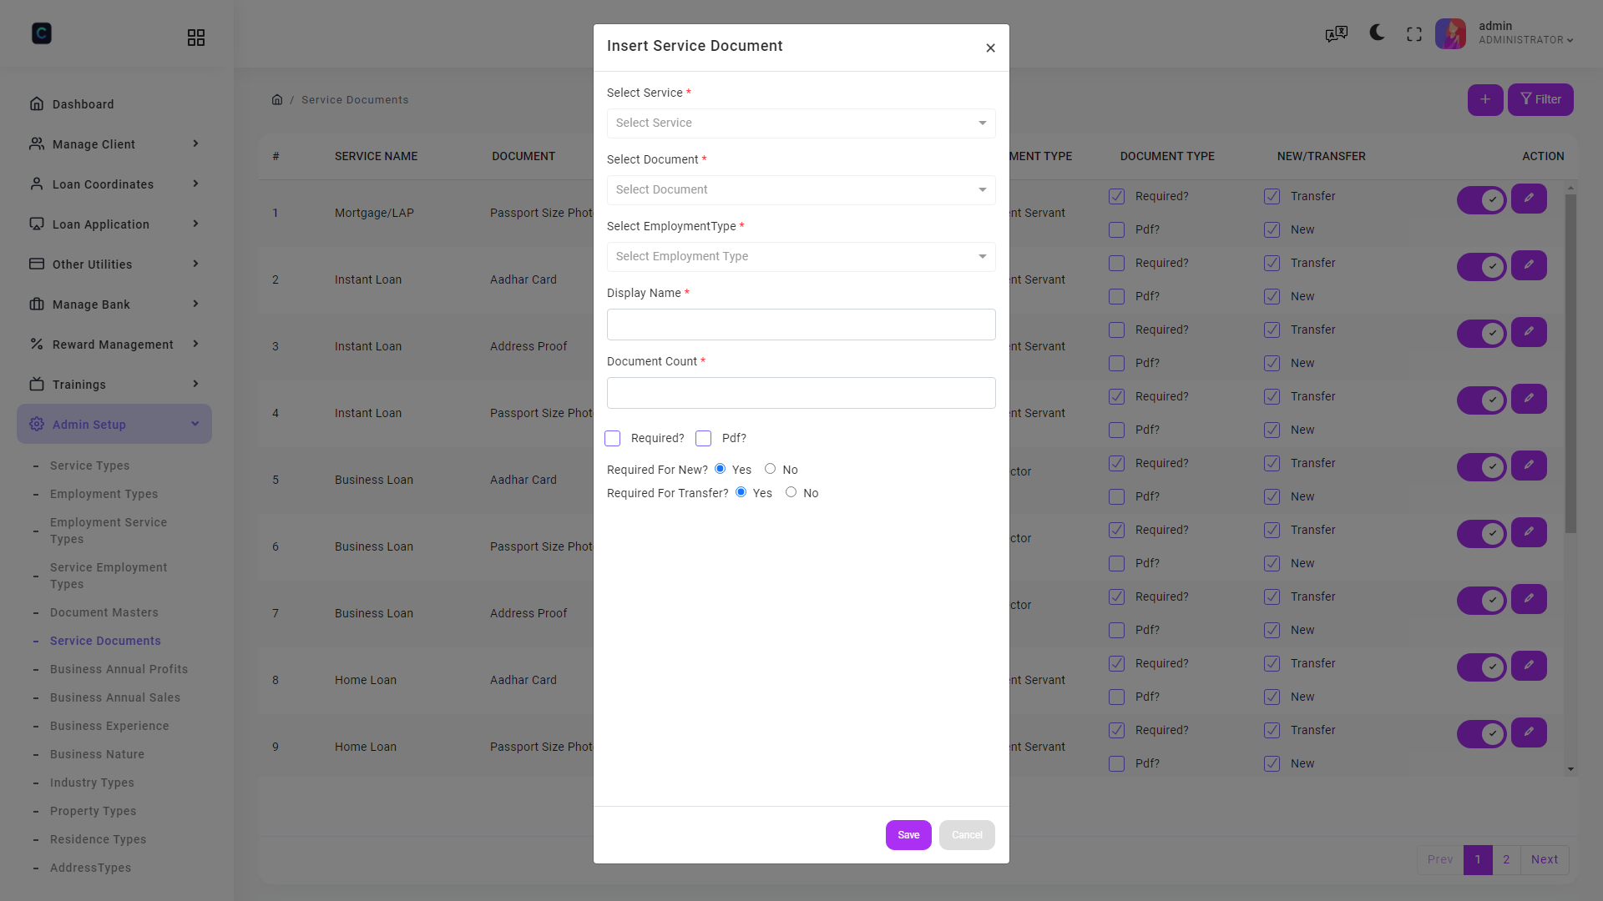Image resolution: width=1603 pixels, height=901 pixels.
Task: Select No for Required For New?
Action: pyautogui.click(x=771, y=469)
